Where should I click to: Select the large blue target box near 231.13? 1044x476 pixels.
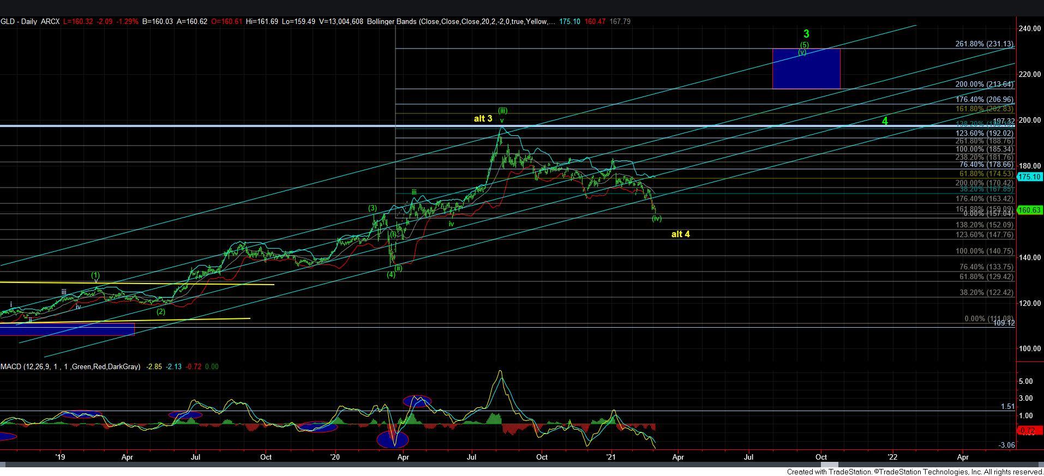pos(806,69)
